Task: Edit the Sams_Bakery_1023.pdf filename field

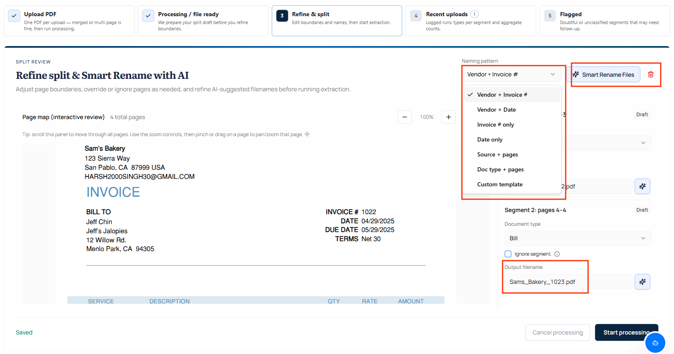Action: coord(568,282)
